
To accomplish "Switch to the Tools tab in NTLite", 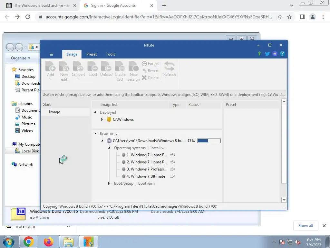I will pyautogui.click(x=110, y=54).
